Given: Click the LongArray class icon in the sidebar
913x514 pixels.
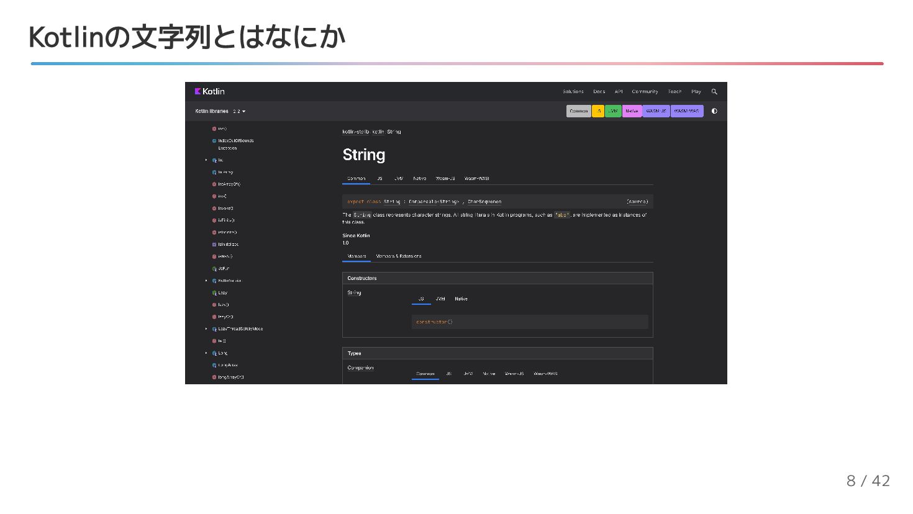Looking at the screenshot, I should pyautogui.click(x=214, y=366).
